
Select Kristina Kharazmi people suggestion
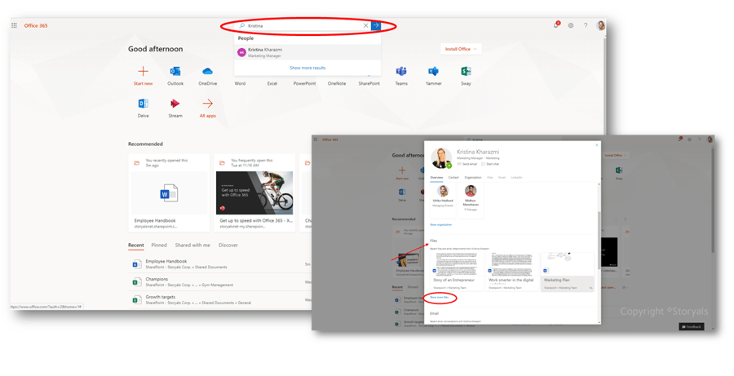tap(307, 52)
